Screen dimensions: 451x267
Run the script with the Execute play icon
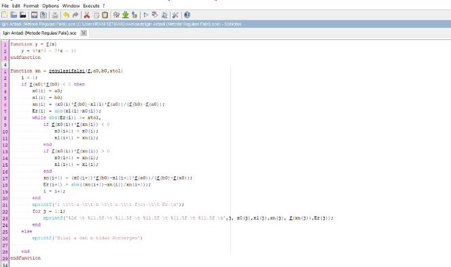146,15
